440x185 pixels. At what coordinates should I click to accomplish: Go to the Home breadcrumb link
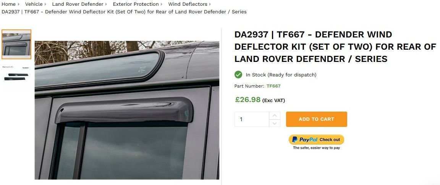tap(8, 4)
